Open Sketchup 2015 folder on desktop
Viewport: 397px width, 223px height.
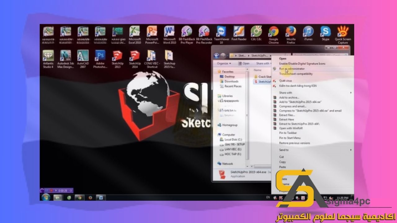pyautogui.click(x=169, y=59)
